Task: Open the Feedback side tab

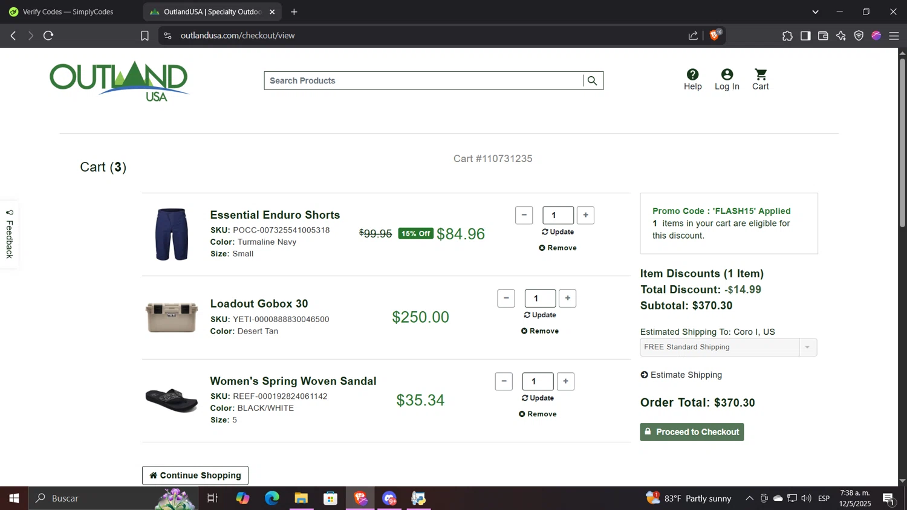Action: (9, 234)
